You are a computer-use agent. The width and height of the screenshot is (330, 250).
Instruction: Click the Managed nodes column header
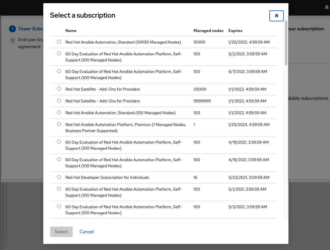tap(208, 31)
